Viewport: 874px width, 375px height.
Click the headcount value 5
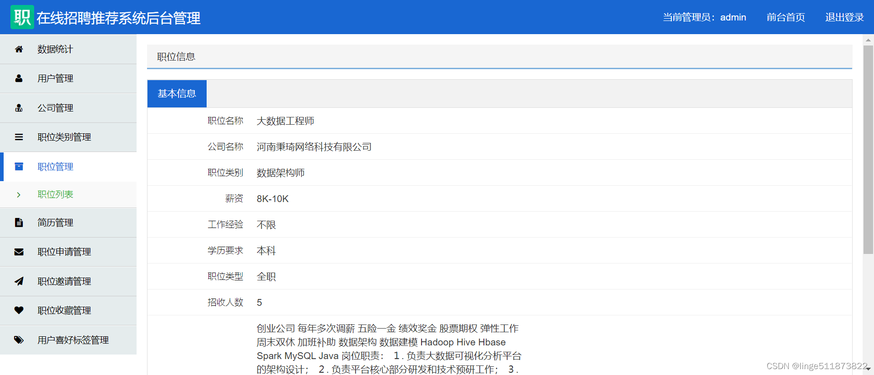click(259, 303)
